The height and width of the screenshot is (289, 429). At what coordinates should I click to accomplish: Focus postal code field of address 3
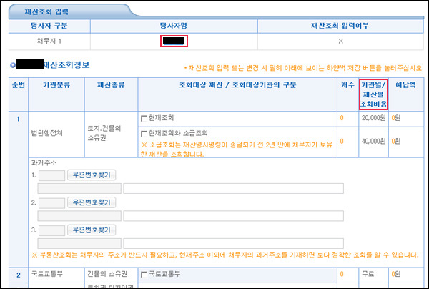(x=51, y=230)
